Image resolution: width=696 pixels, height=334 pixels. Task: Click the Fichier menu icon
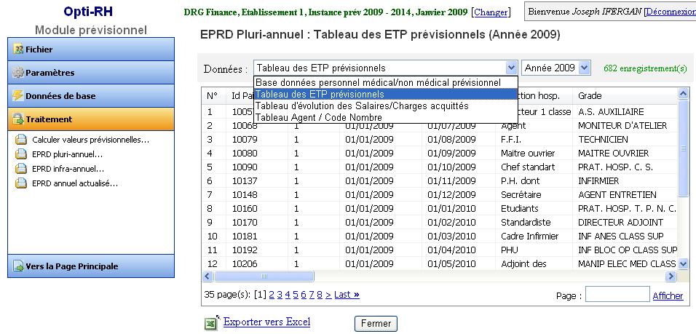point(18,49)
